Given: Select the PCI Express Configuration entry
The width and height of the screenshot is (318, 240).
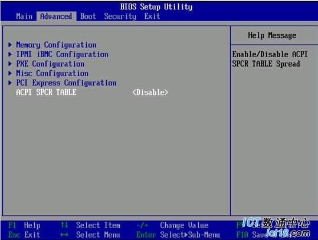Looking at the screenshot, I should coord(66,83).
